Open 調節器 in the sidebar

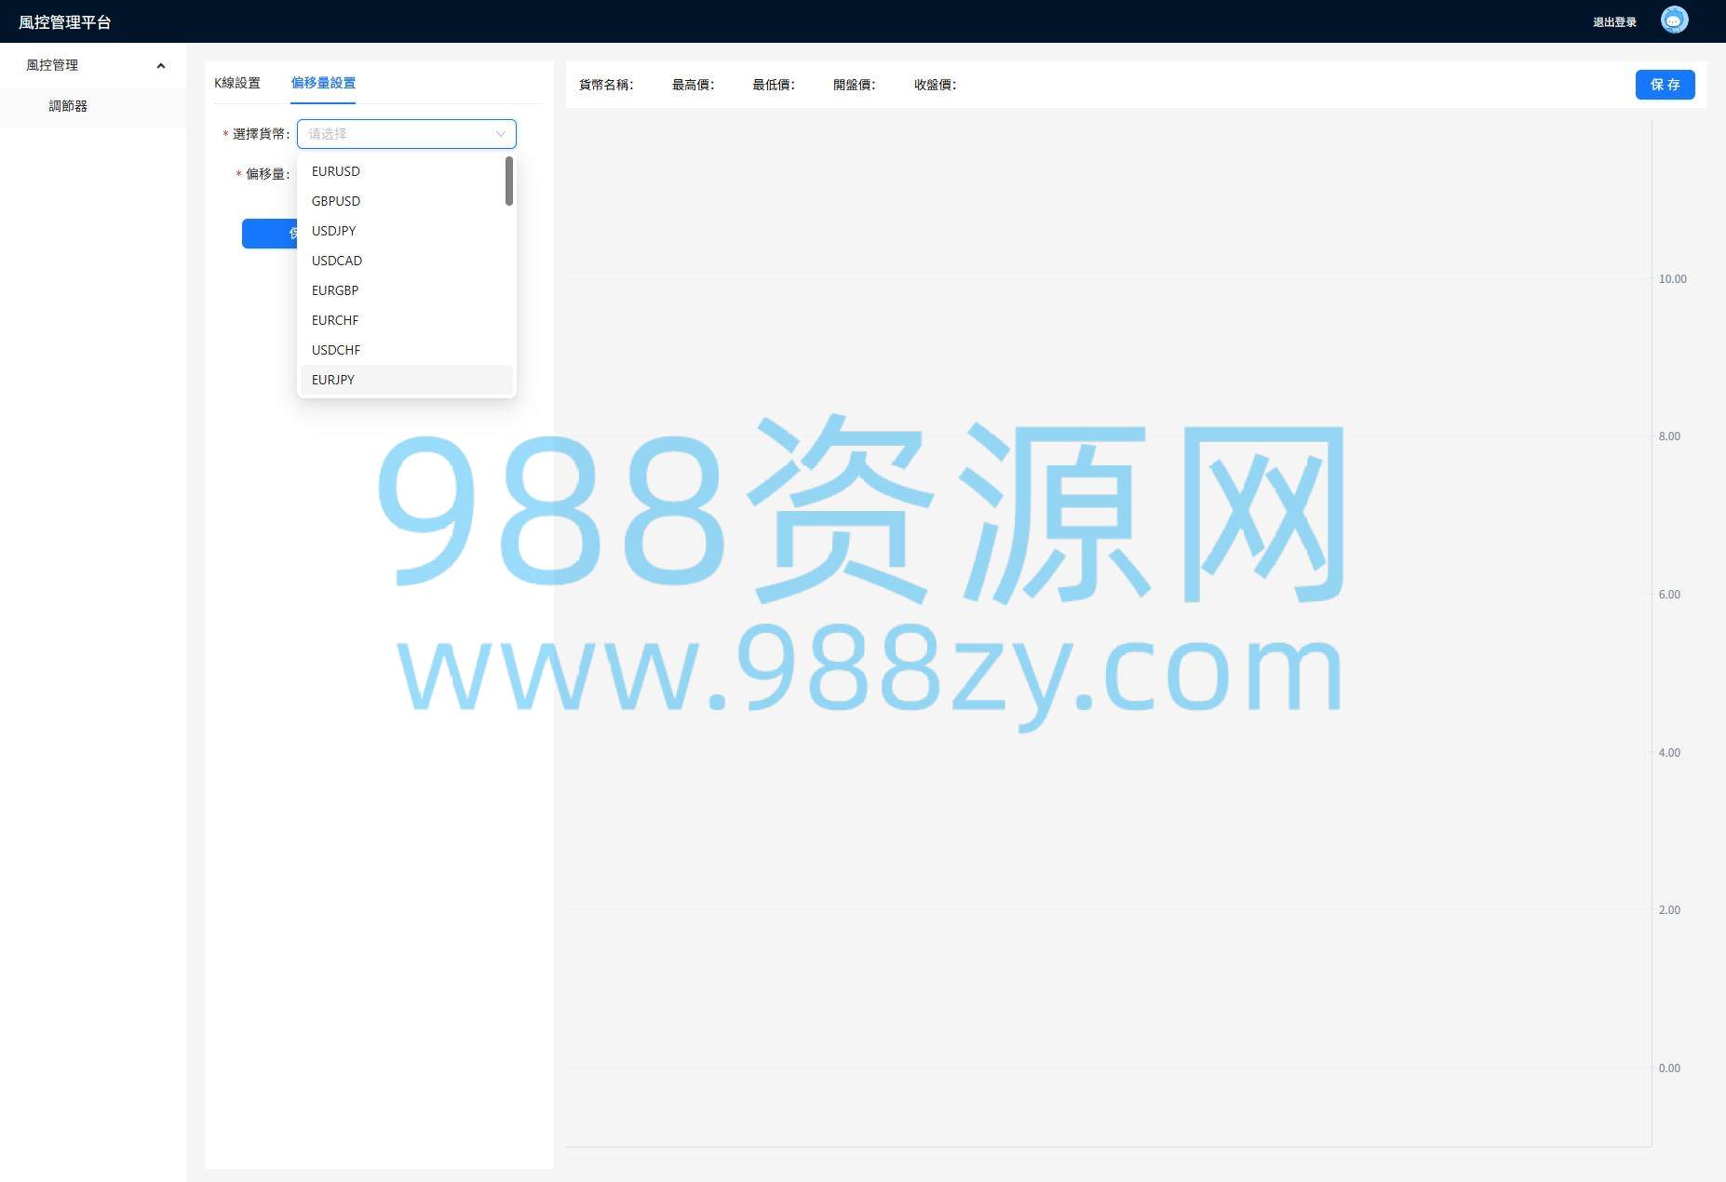pyautogui.click(x=68, y=106)
